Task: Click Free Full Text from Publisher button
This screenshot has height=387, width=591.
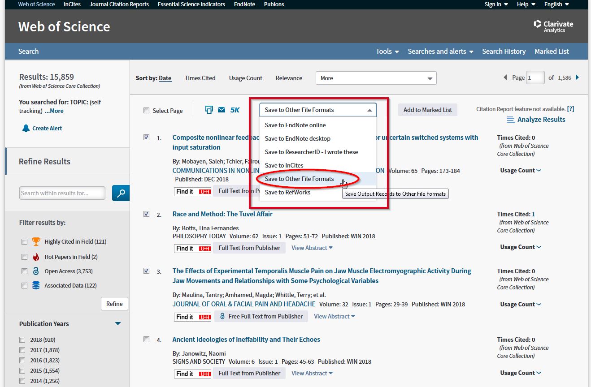Action: tap(261, 316)
